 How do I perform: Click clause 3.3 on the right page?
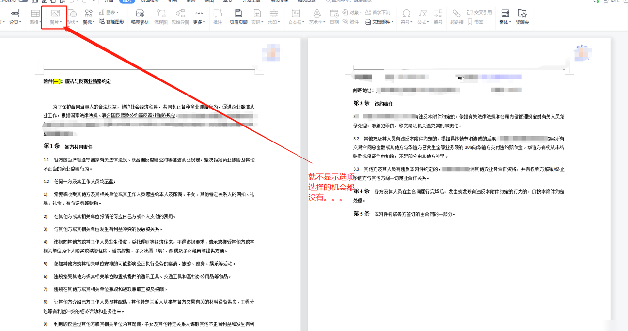pos(458,174)
